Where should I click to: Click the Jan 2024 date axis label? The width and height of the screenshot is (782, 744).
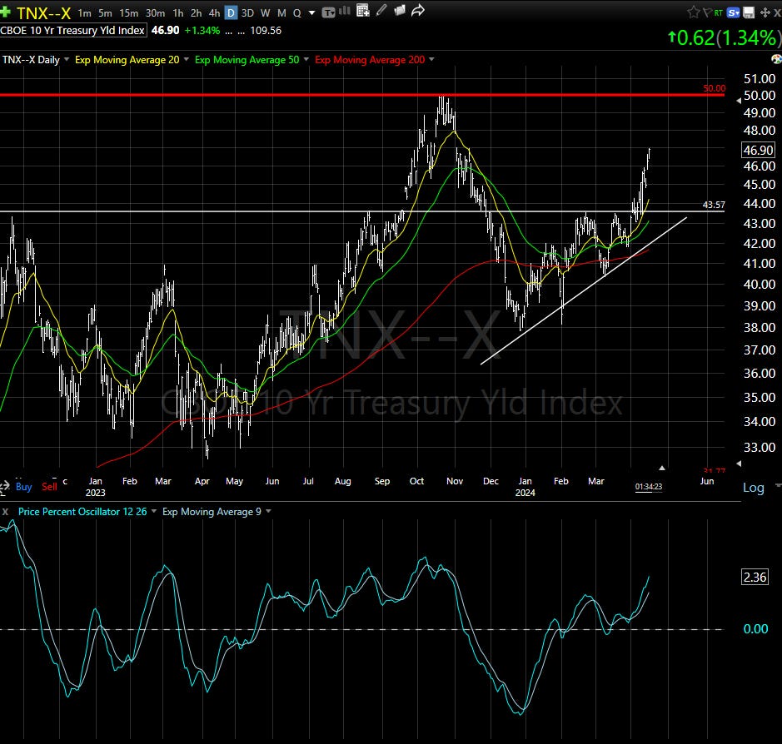525,487
